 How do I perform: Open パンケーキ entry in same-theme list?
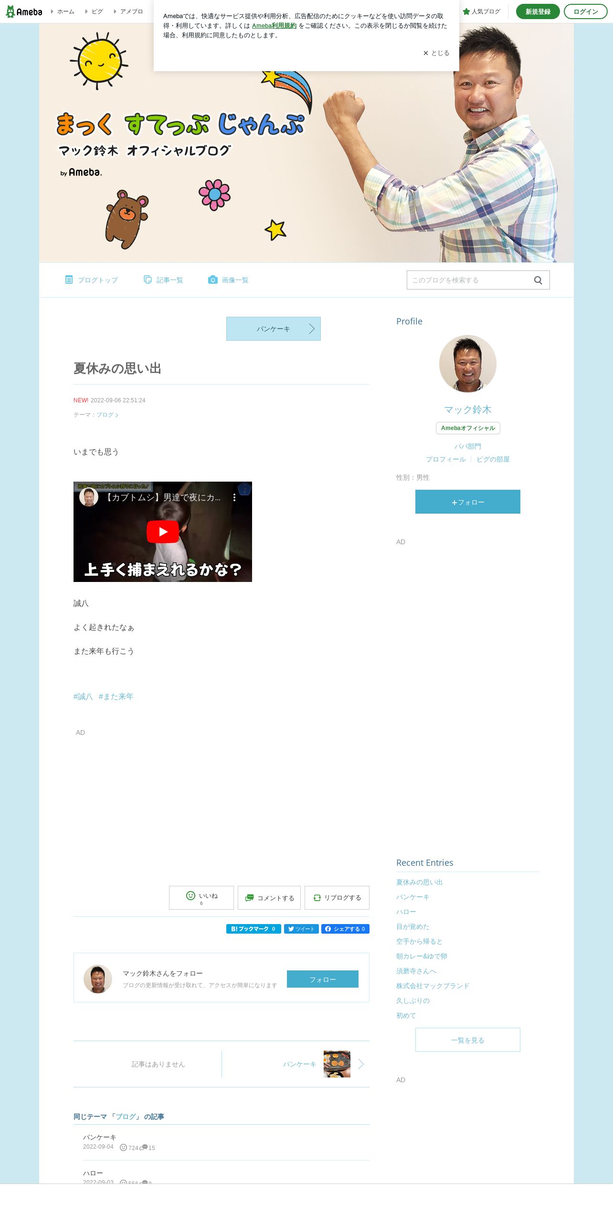(x=100, y=1137)
